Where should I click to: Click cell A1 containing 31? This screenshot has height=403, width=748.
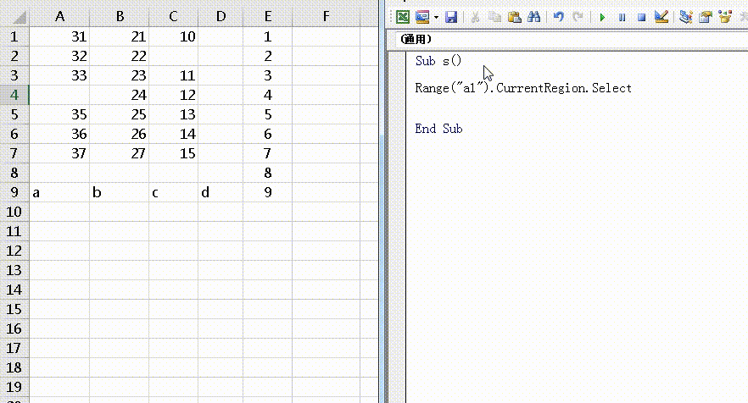click(x=59, y=36)
